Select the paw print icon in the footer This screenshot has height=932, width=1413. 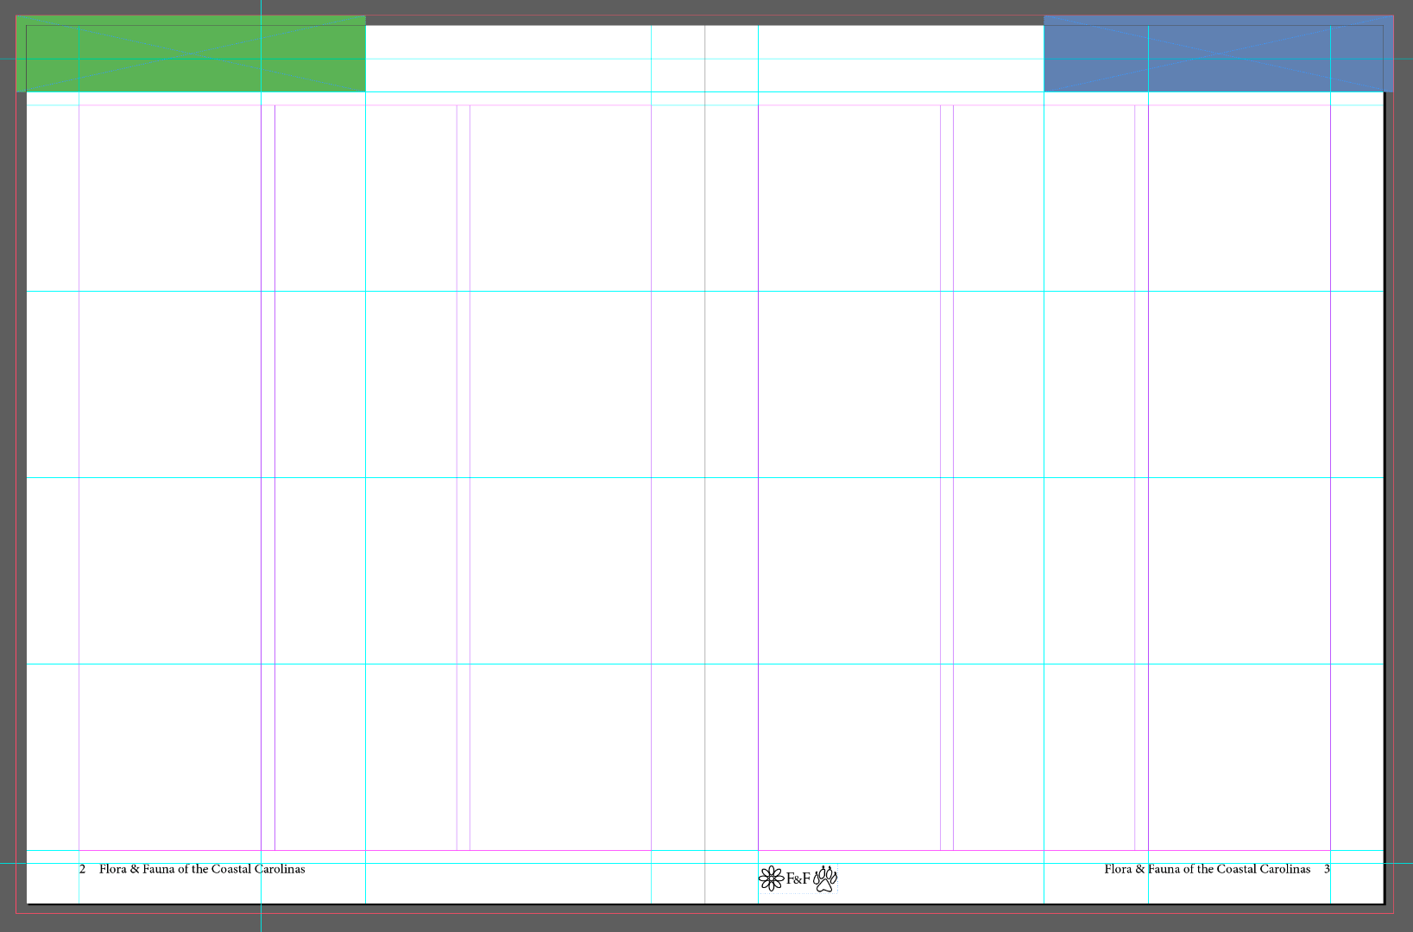[x=825, y=878]
